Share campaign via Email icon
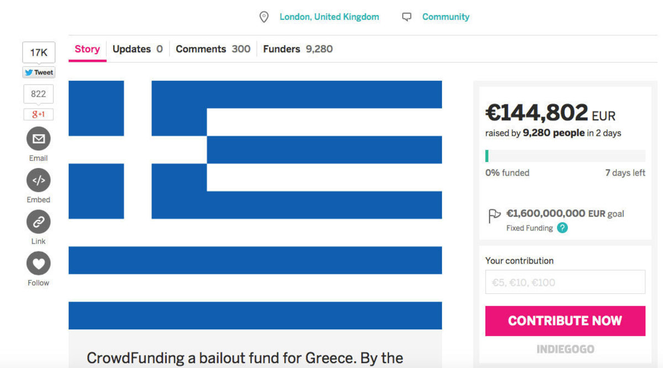 pyautogui.click(x=39, y=139)
